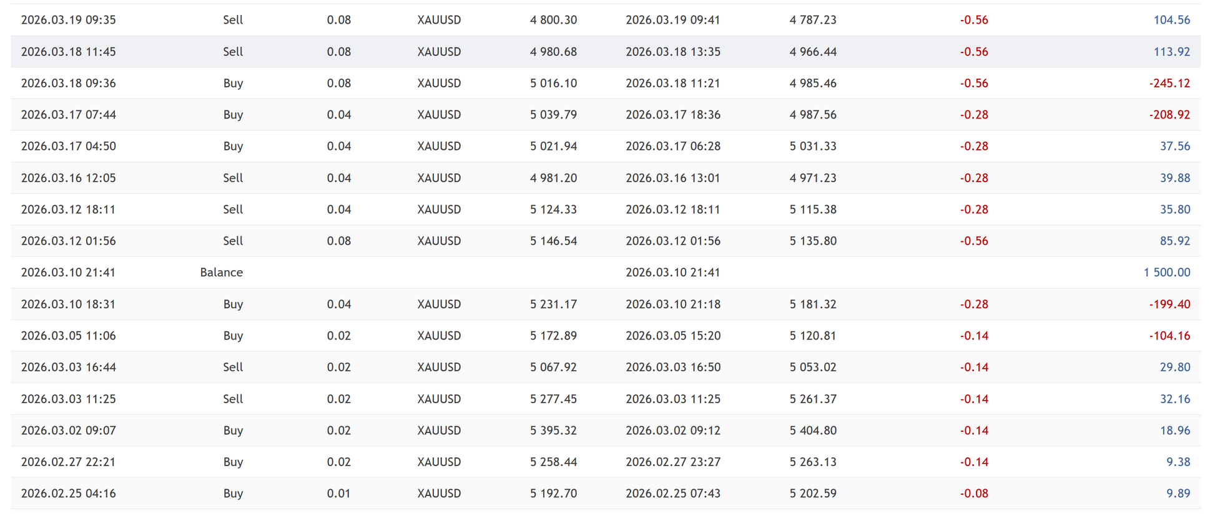Click the open price 4 980.68

click(x=553, y=52)
